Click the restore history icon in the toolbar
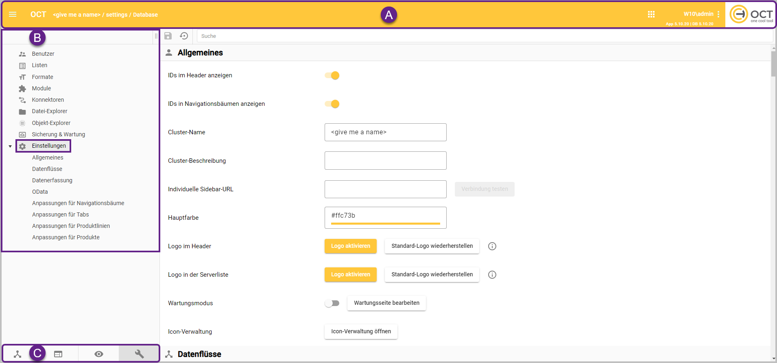Screen dimensions: 777x363 (x=184, y=36)
